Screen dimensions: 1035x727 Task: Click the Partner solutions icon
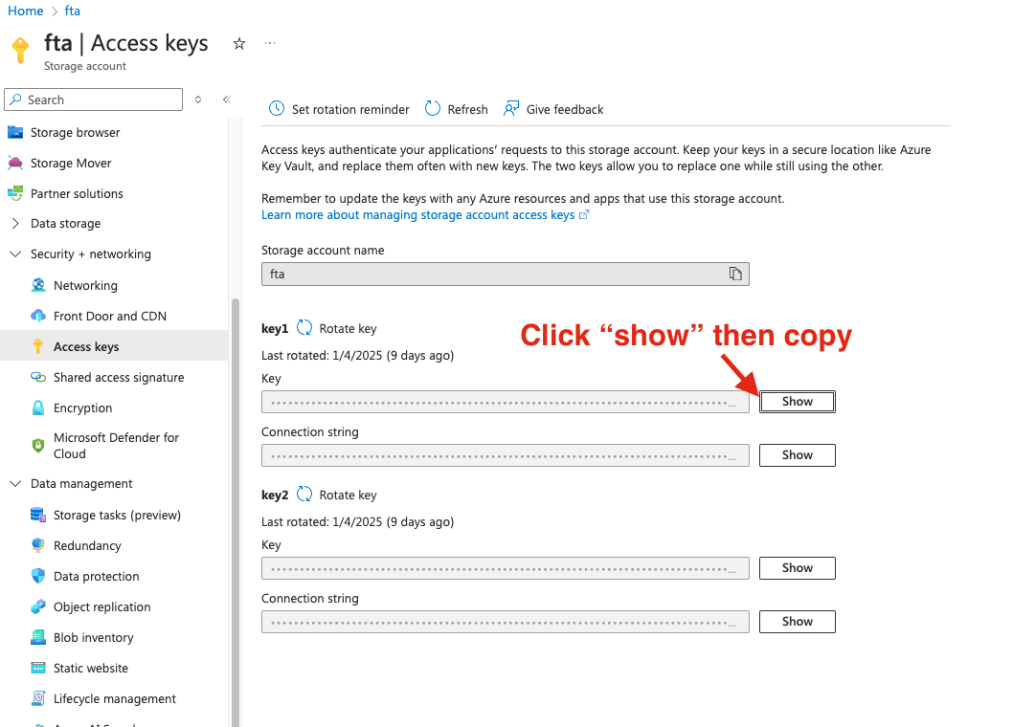coord(15,193)
